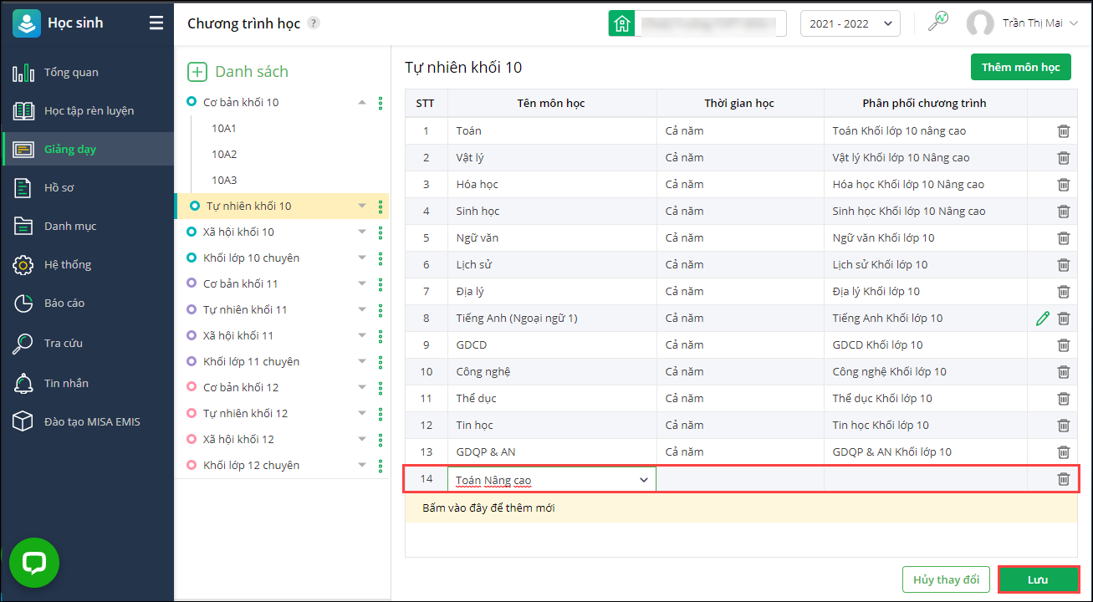Delete the Ngữ văn subject row
This screenshot has width=1093, height=602.
coord(1064,238)
